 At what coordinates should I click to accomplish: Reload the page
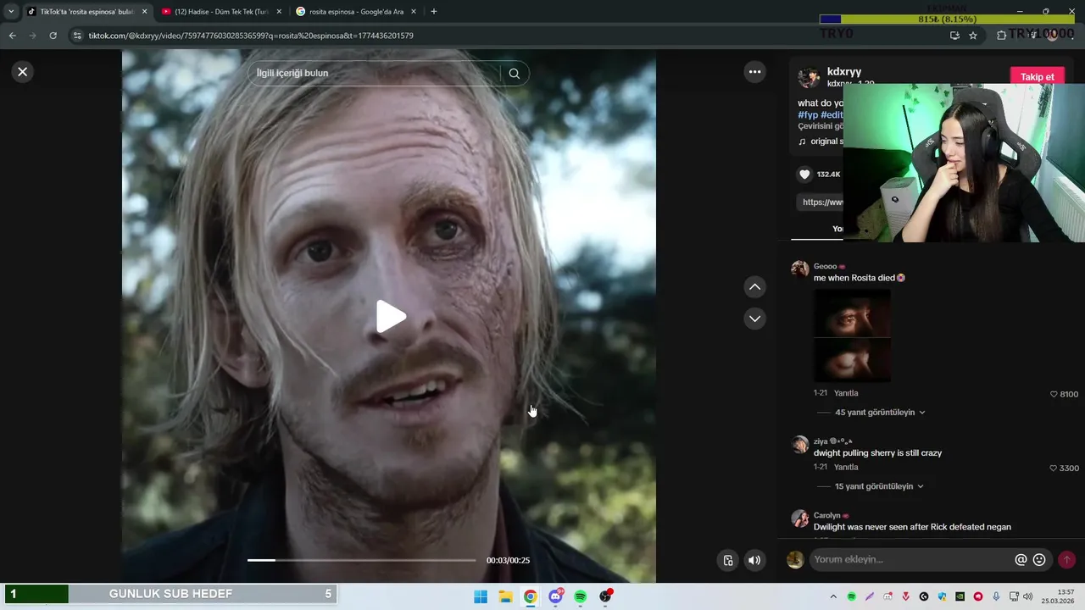click(53, 36)
